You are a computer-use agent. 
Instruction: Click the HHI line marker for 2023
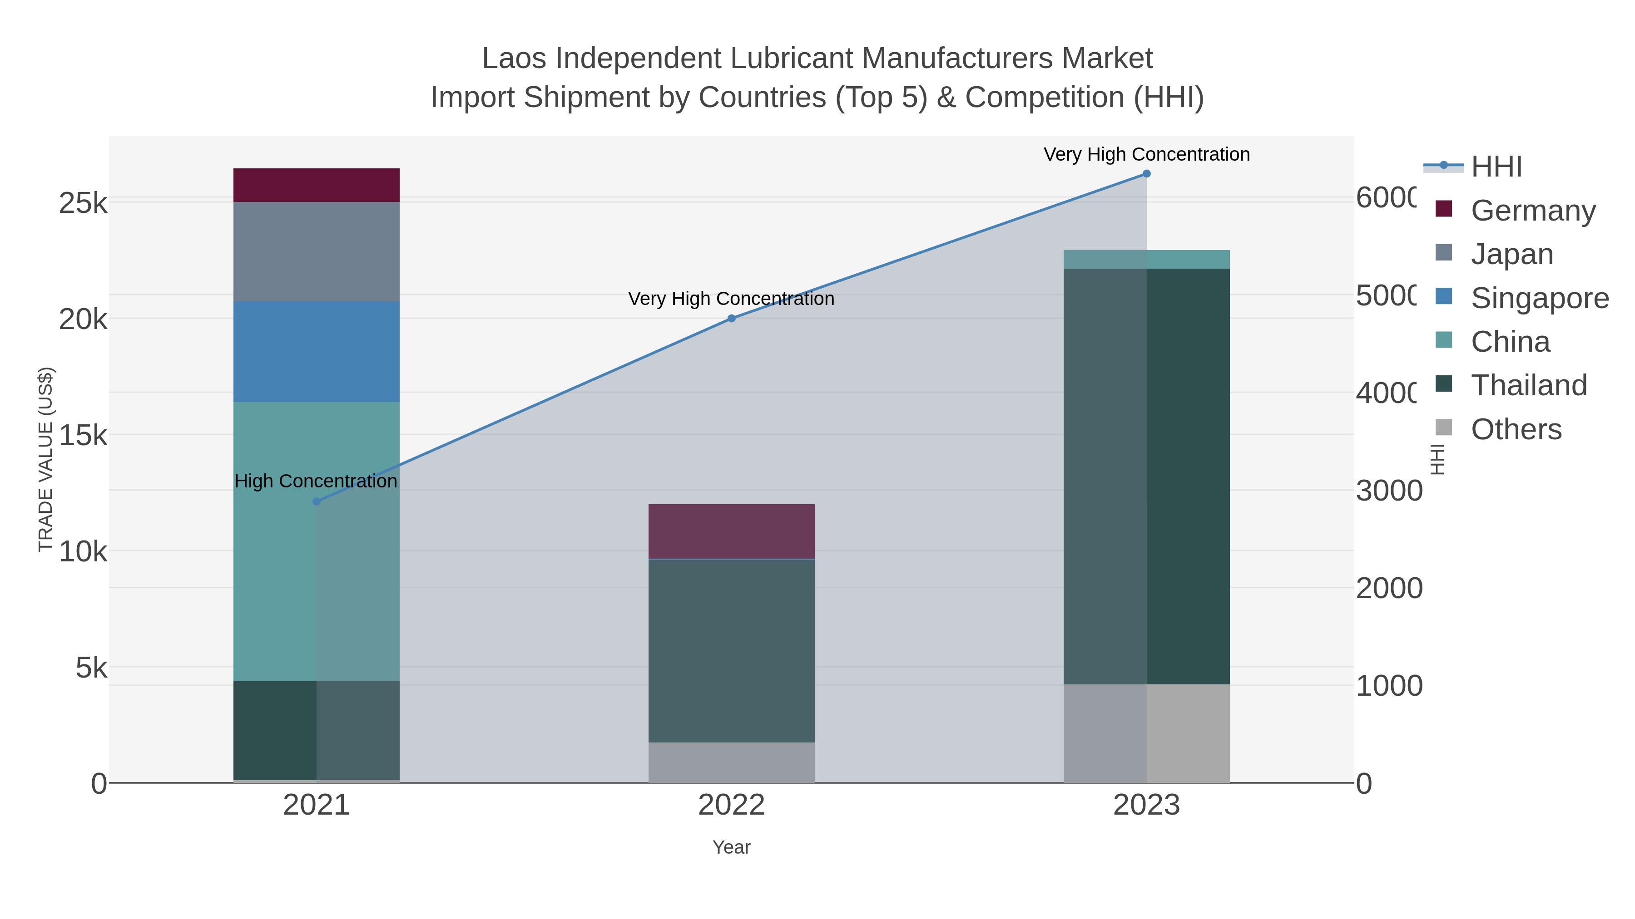click(x=1146, y=174)
